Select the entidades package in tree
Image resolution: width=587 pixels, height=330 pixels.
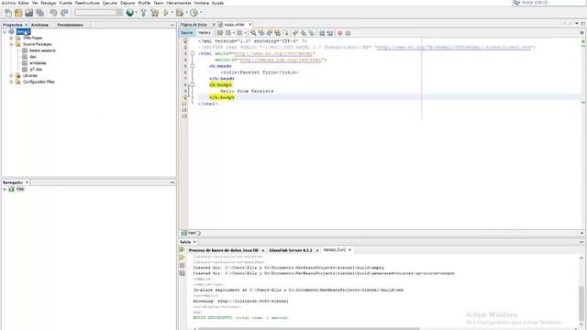pos(38,63)
